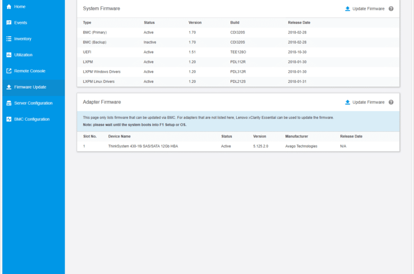Select the BMC (Primary) row label
The width and height of the screenshot is (414, 274).
(x=95, y=32)
